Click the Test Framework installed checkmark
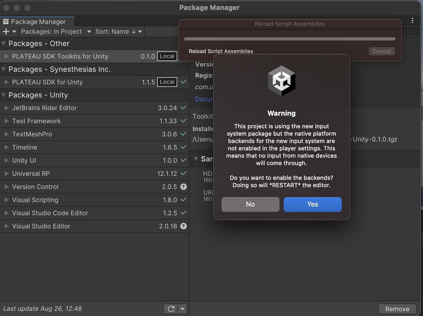 [183, 121]
